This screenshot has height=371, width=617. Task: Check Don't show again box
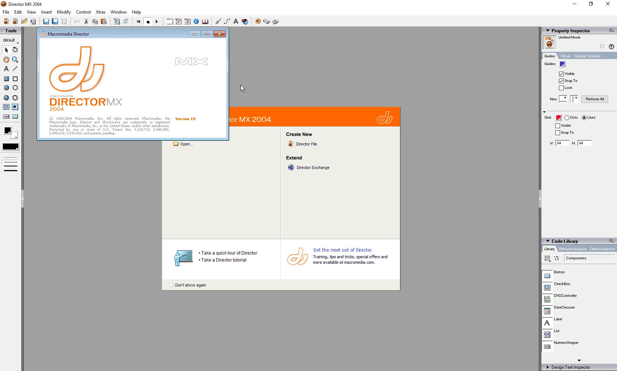point(171,285)
